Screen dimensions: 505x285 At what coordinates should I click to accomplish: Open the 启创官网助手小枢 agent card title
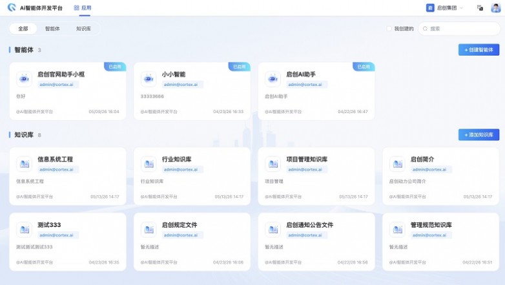(x=61, y=74)
